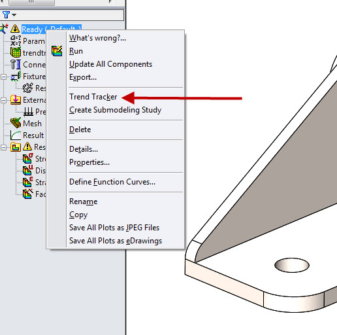Choose Define Function Curves option
337x335 pixels.
click(112, 182)
